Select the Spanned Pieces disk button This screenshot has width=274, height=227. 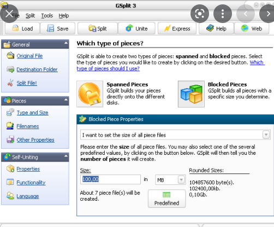tap(90, 94)
